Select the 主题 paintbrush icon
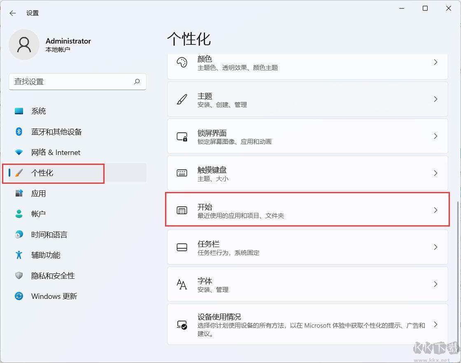Screen dimensions: 461x363 click(182, 99)
